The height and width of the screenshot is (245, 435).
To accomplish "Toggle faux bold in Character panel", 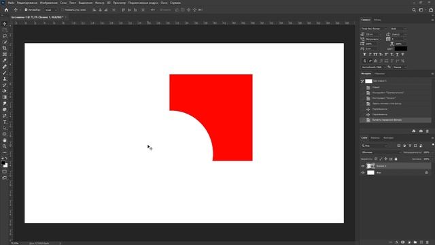I will 364,54.
